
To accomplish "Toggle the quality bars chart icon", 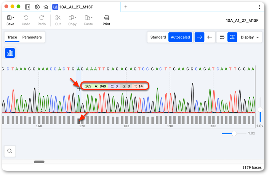I will click(10, 53).
